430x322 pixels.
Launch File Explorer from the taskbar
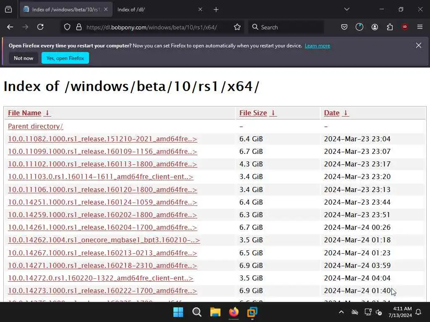[x=215, y=312]
